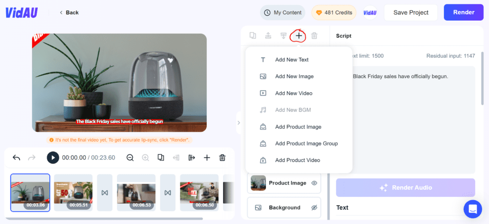The image size is (489, 224).
Task: Open the 481 Credits badge
Action: click(x=334, y=13)
